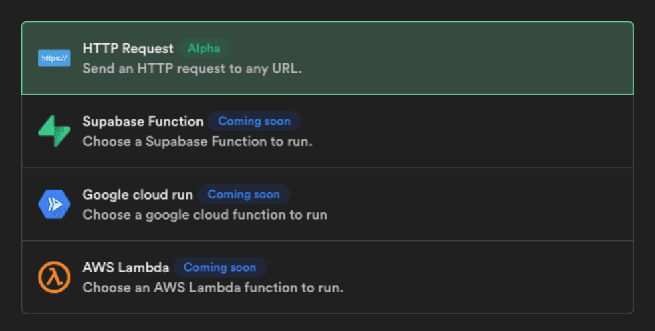Click Coming soon badge next to Google cloud run

point(243,194)
